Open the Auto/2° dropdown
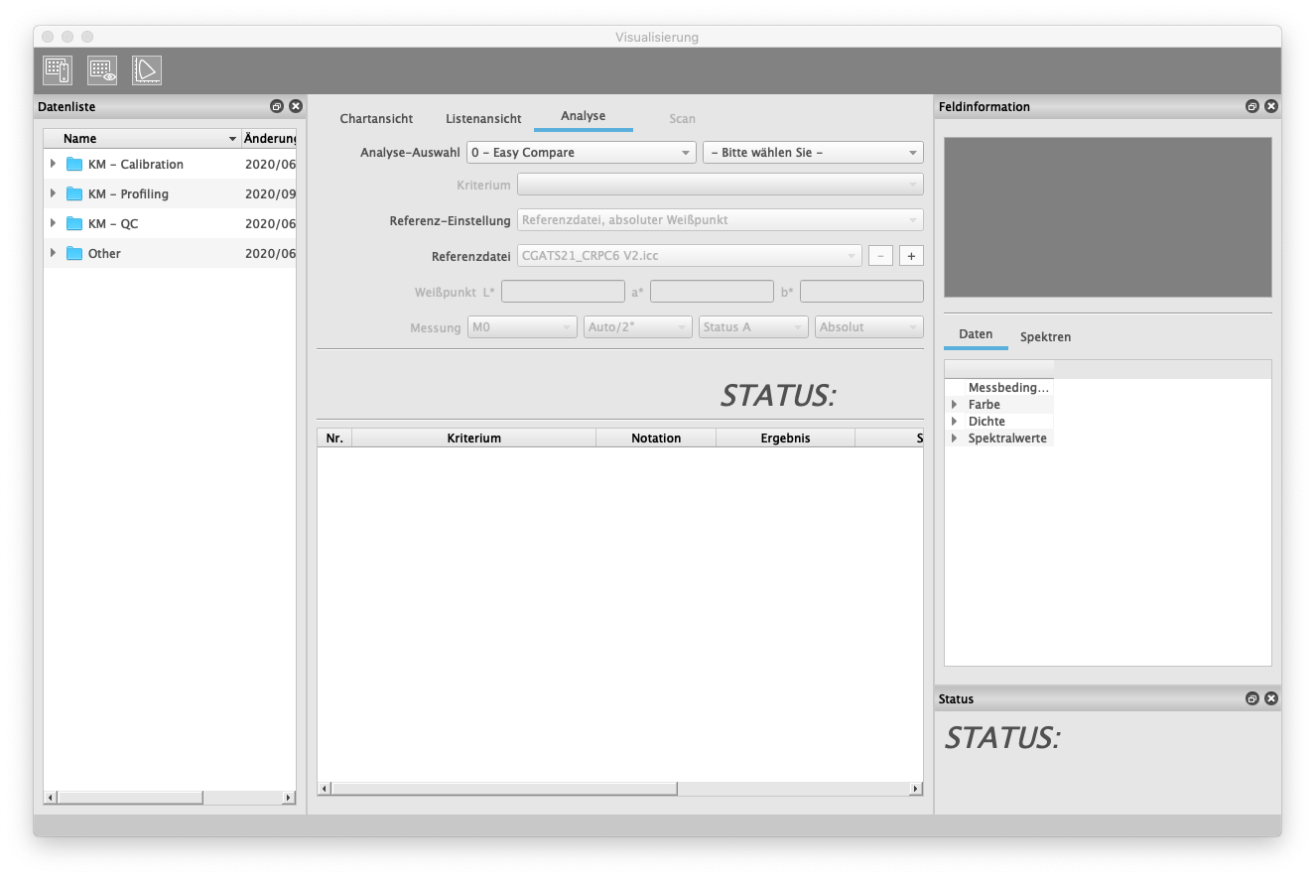 click(637, 327)
